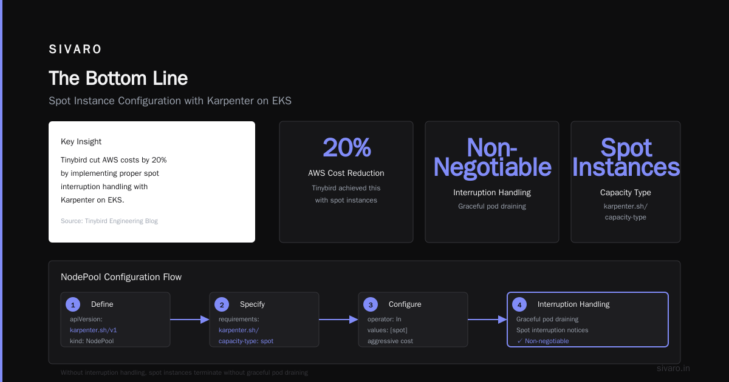729x382 pixels.
Task: Select the SIVARO logo text
Action: coord(75,50)
